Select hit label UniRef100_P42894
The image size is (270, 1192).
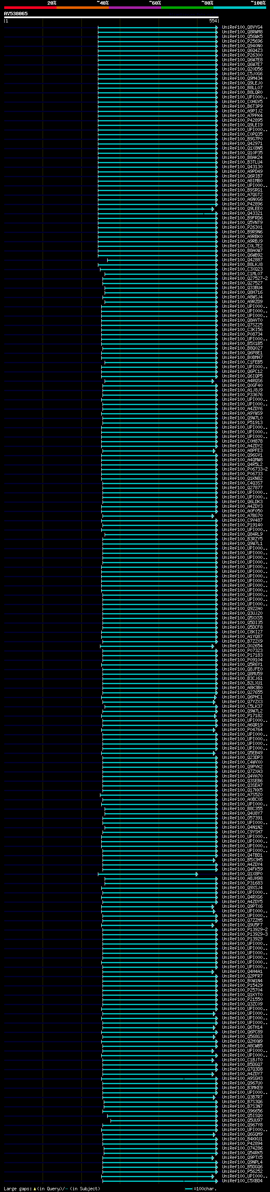point(242,1143)
